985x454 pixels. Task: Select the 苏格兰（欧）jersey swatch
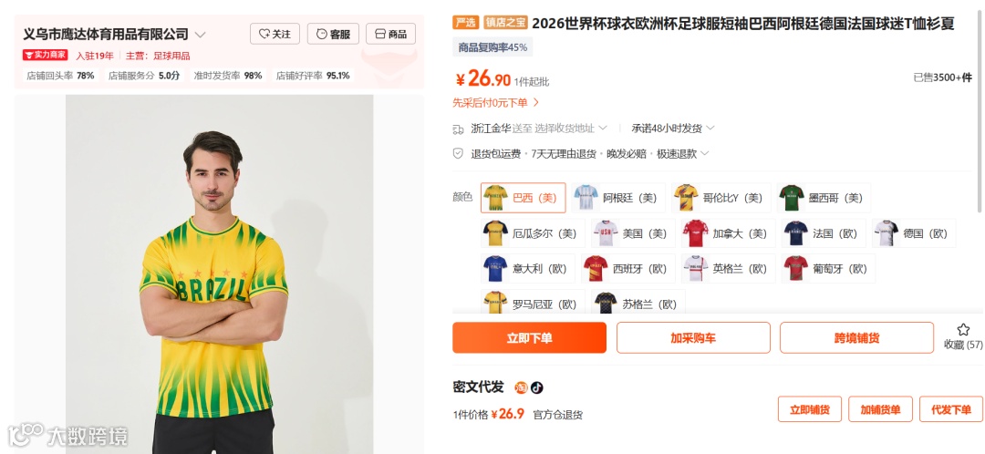[638, 304]
